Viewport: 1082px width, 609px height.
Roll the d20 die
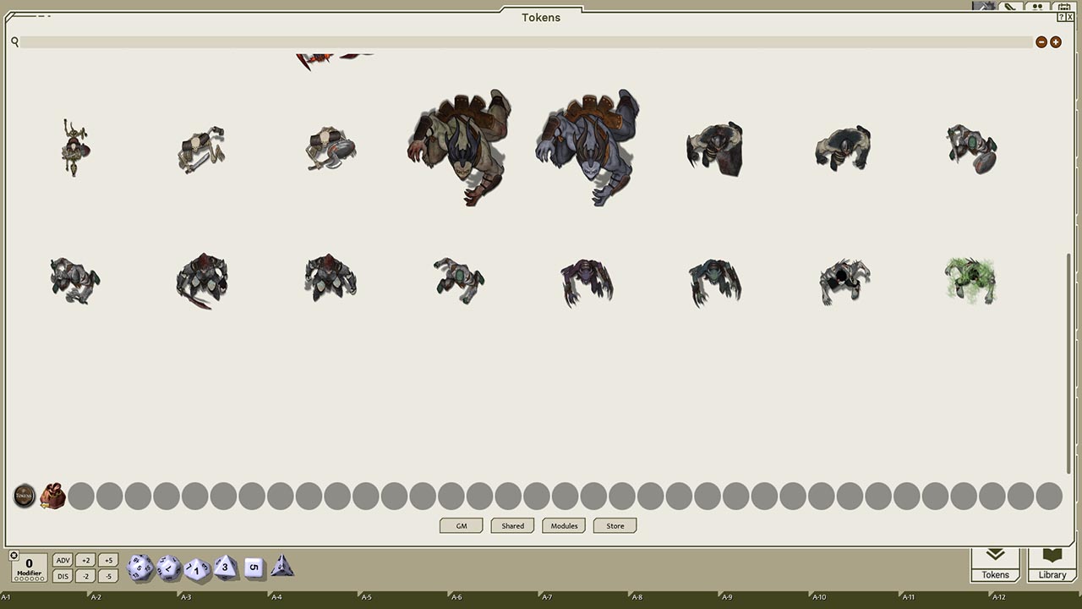pyautogui.click(x=138, y=568)
